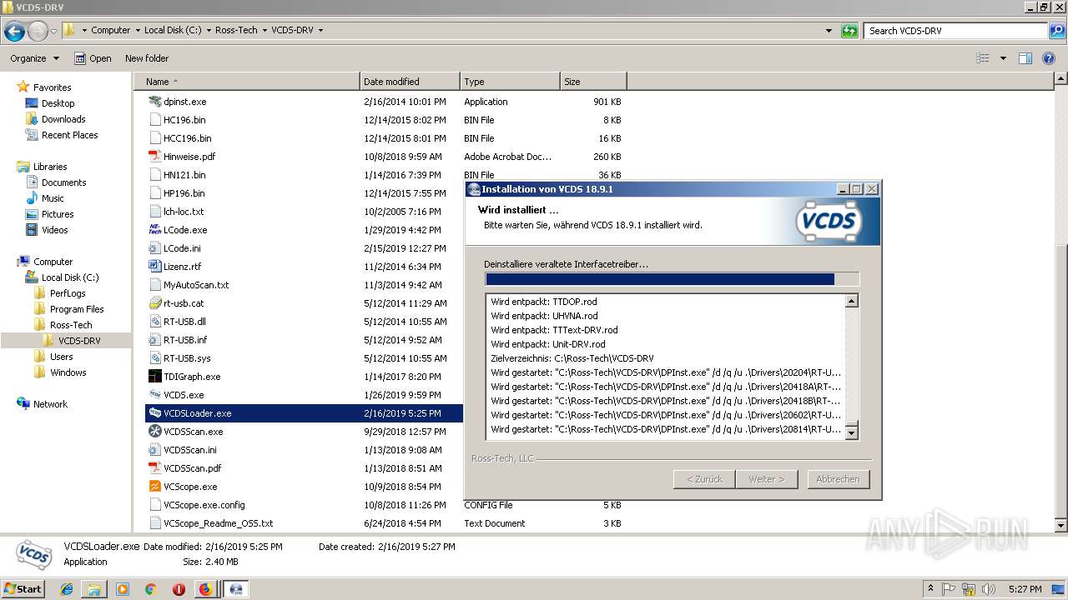
Task: Select Local Disk (C:) in tree
Action: 70,277
